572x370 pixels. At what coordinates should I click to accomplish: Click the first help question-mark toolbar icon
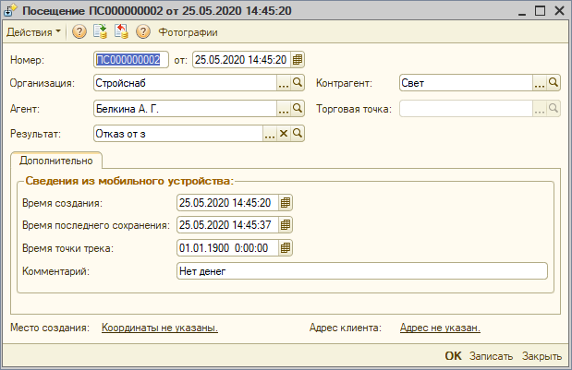[x=79, y=31]
